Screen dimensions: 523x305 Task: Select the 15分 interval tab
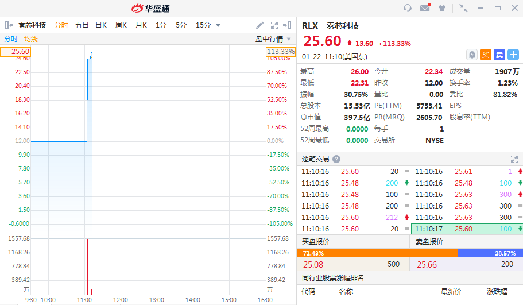coord(203,25)
